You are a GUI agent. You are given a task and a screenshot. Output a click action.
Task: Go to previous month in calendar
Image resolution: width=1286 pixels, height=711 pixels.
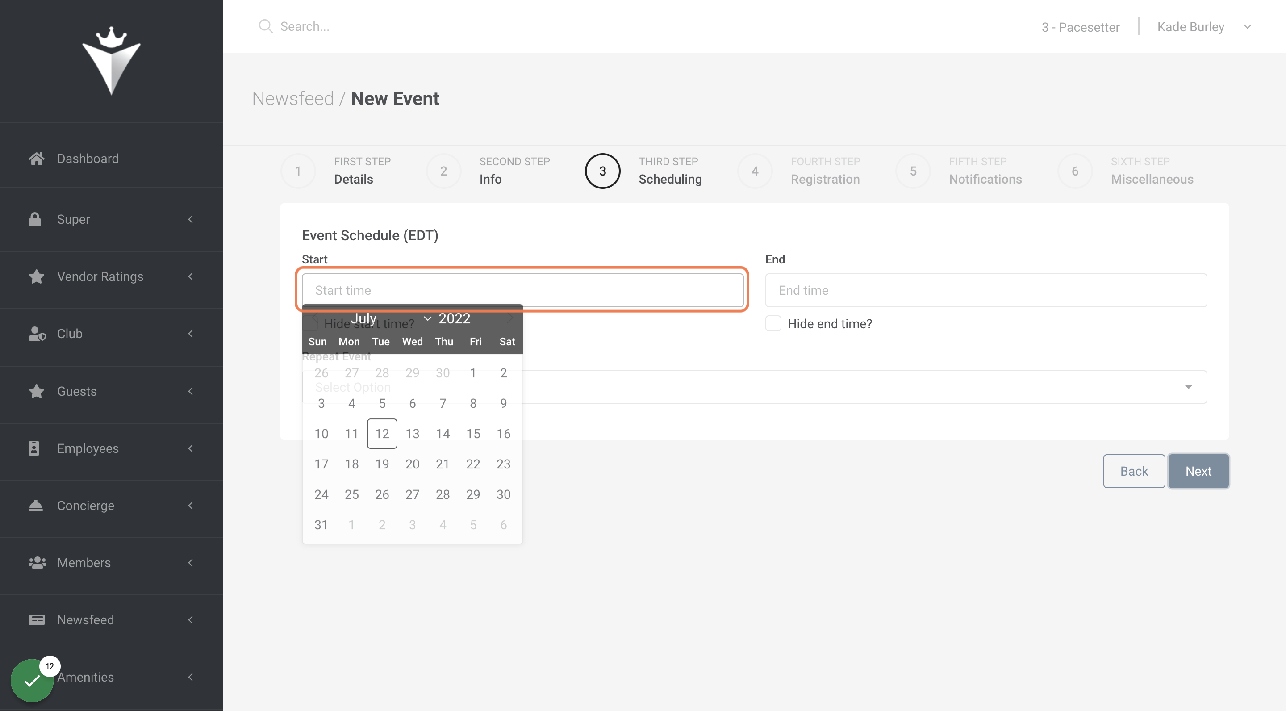[314, 318]
